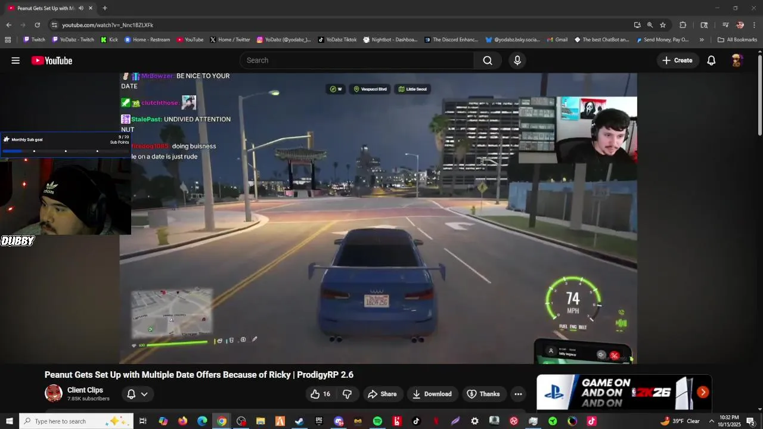This screenshot has width=763, height=429.
Task: Open the Nightbot - Dashboard bookmark
Action: (x=390, y=40)
